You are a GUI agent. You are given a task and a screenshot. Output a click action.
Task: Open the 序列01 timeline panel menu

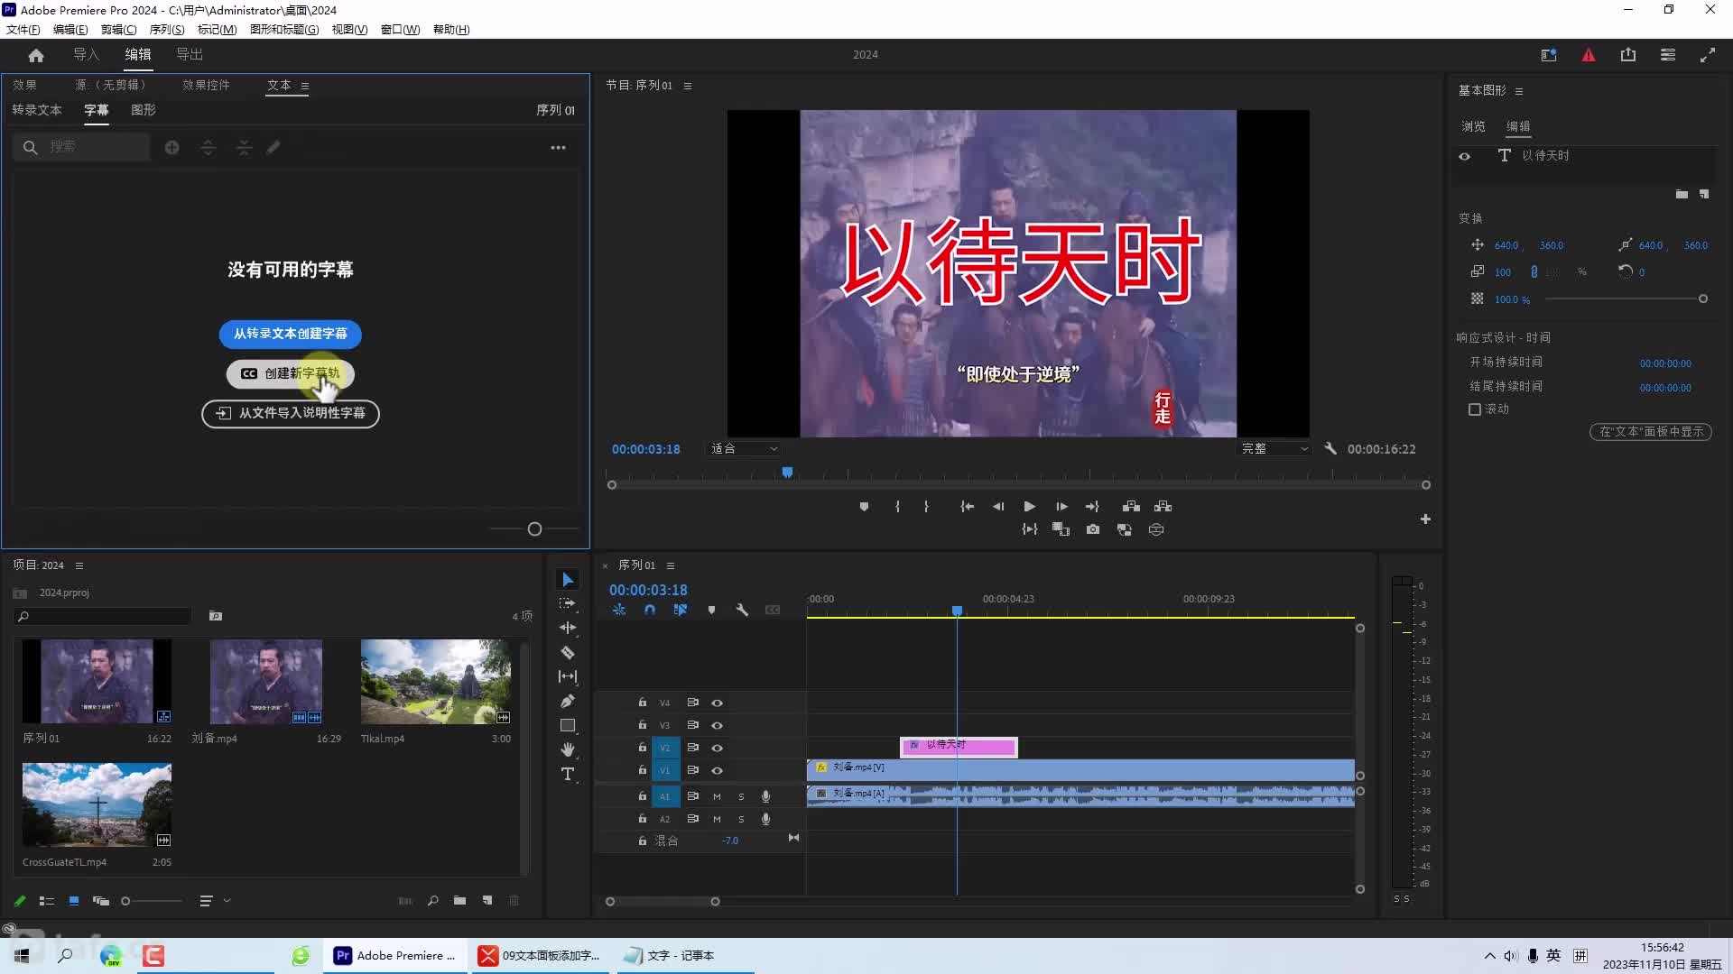[x=671, y=565]
